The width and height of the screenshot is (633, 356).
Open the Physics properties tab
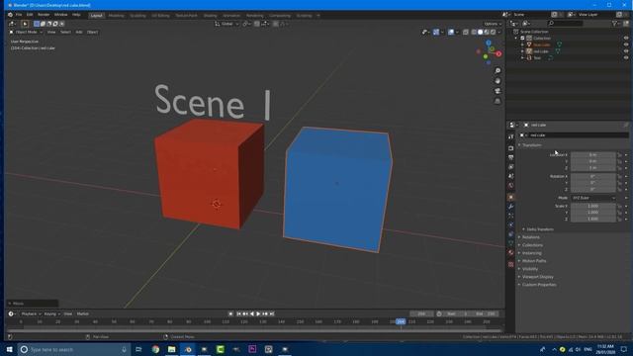coord(510,224)
